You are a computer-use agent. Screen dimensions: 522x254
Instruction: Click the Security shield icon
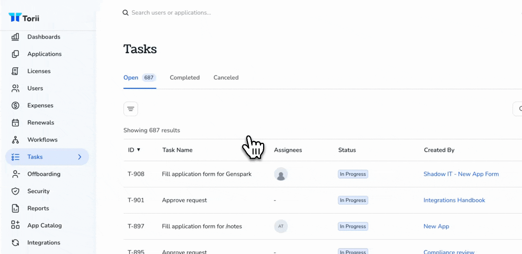(x=15, y=191)
